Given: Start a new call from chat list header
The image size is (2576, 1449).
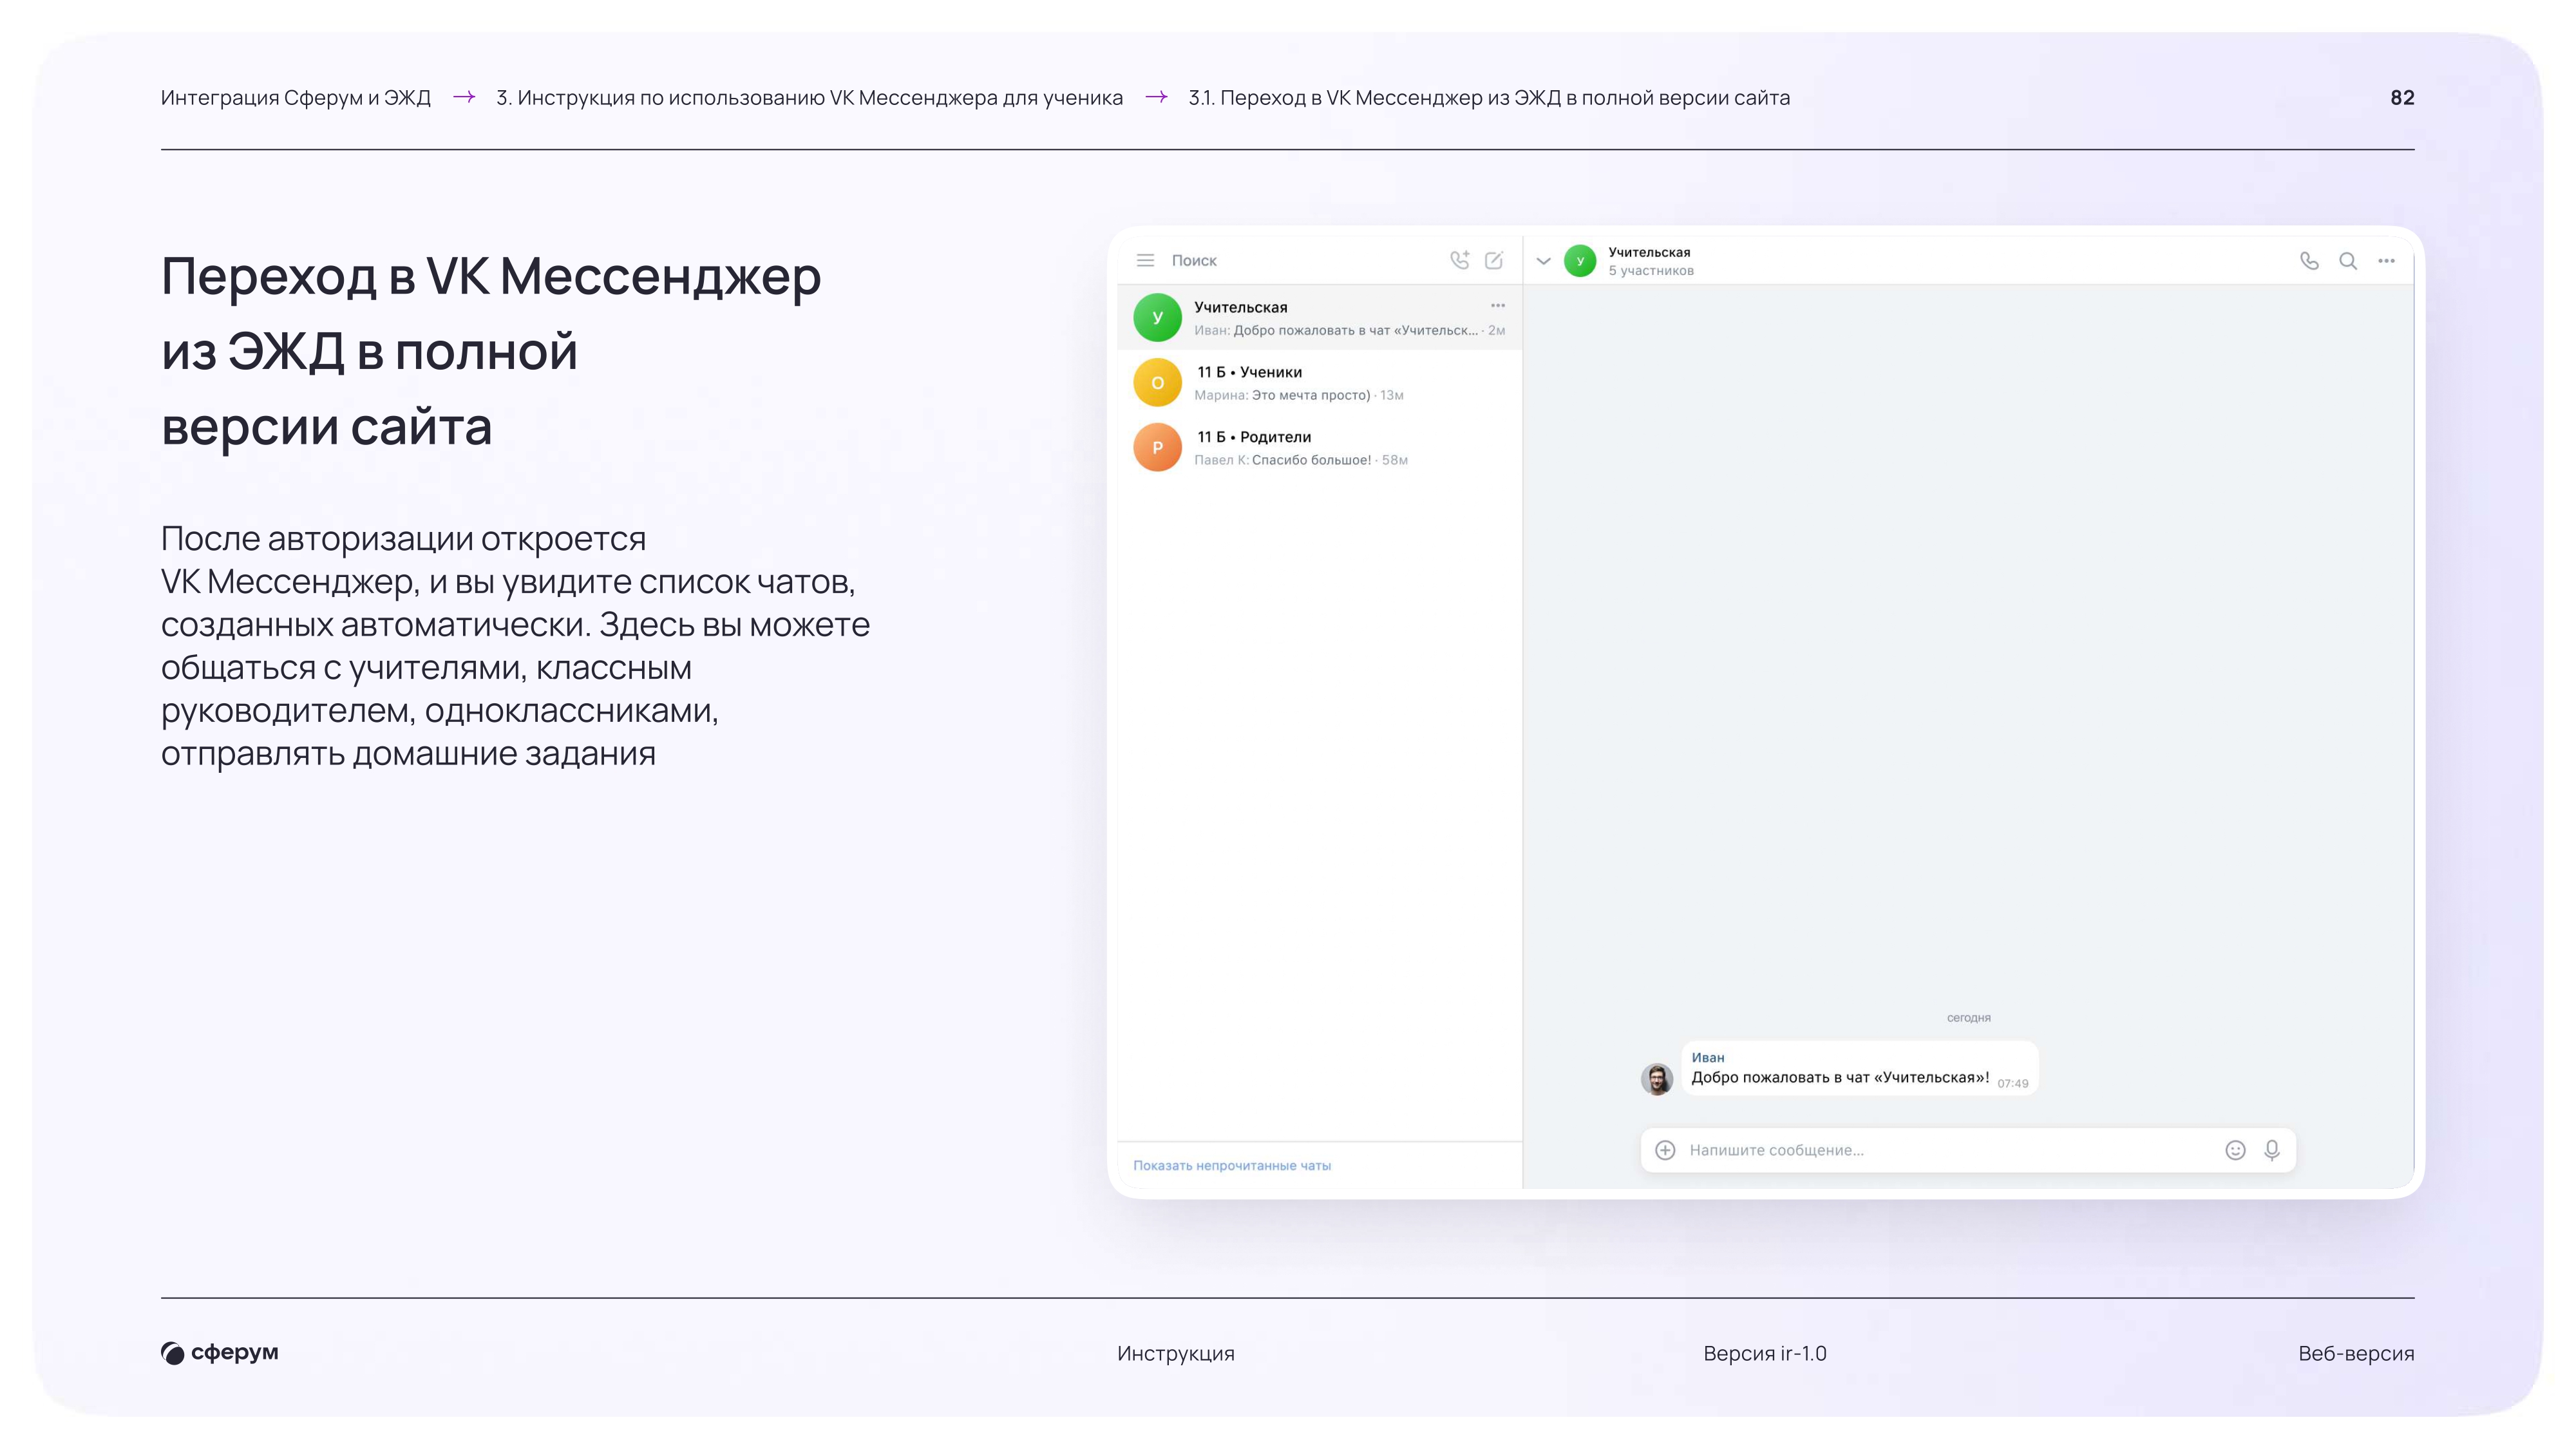Looking at the screenshot, I should (1460, 260).
